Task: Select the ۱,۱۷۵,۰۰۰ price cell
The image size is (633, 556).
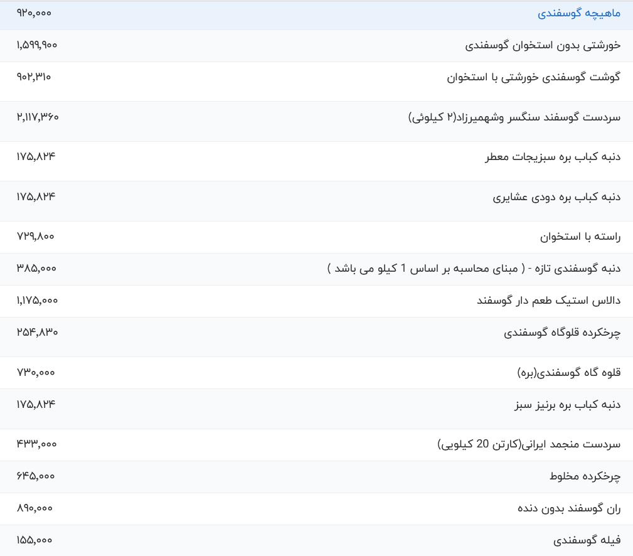Action: pos(37,301)
